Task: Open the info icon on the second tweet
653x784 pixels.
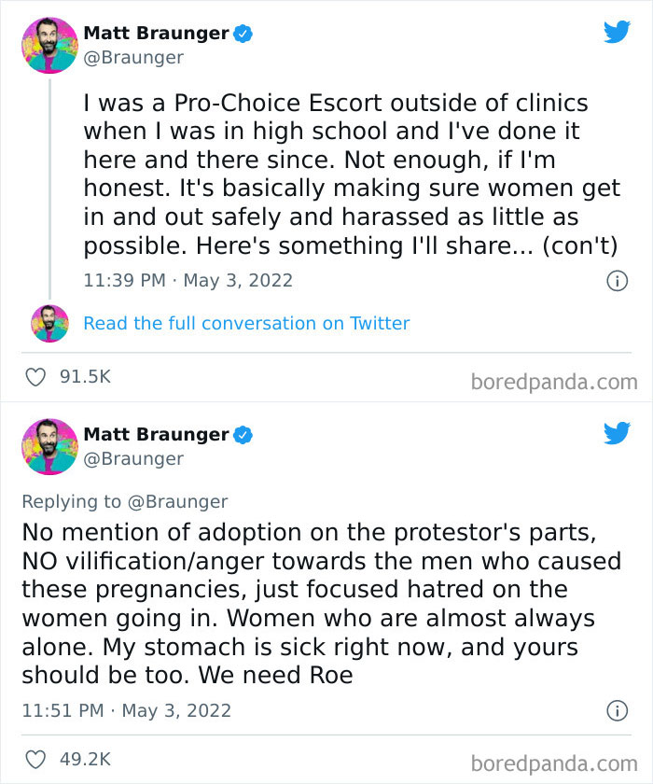Action: click(617, 709)
